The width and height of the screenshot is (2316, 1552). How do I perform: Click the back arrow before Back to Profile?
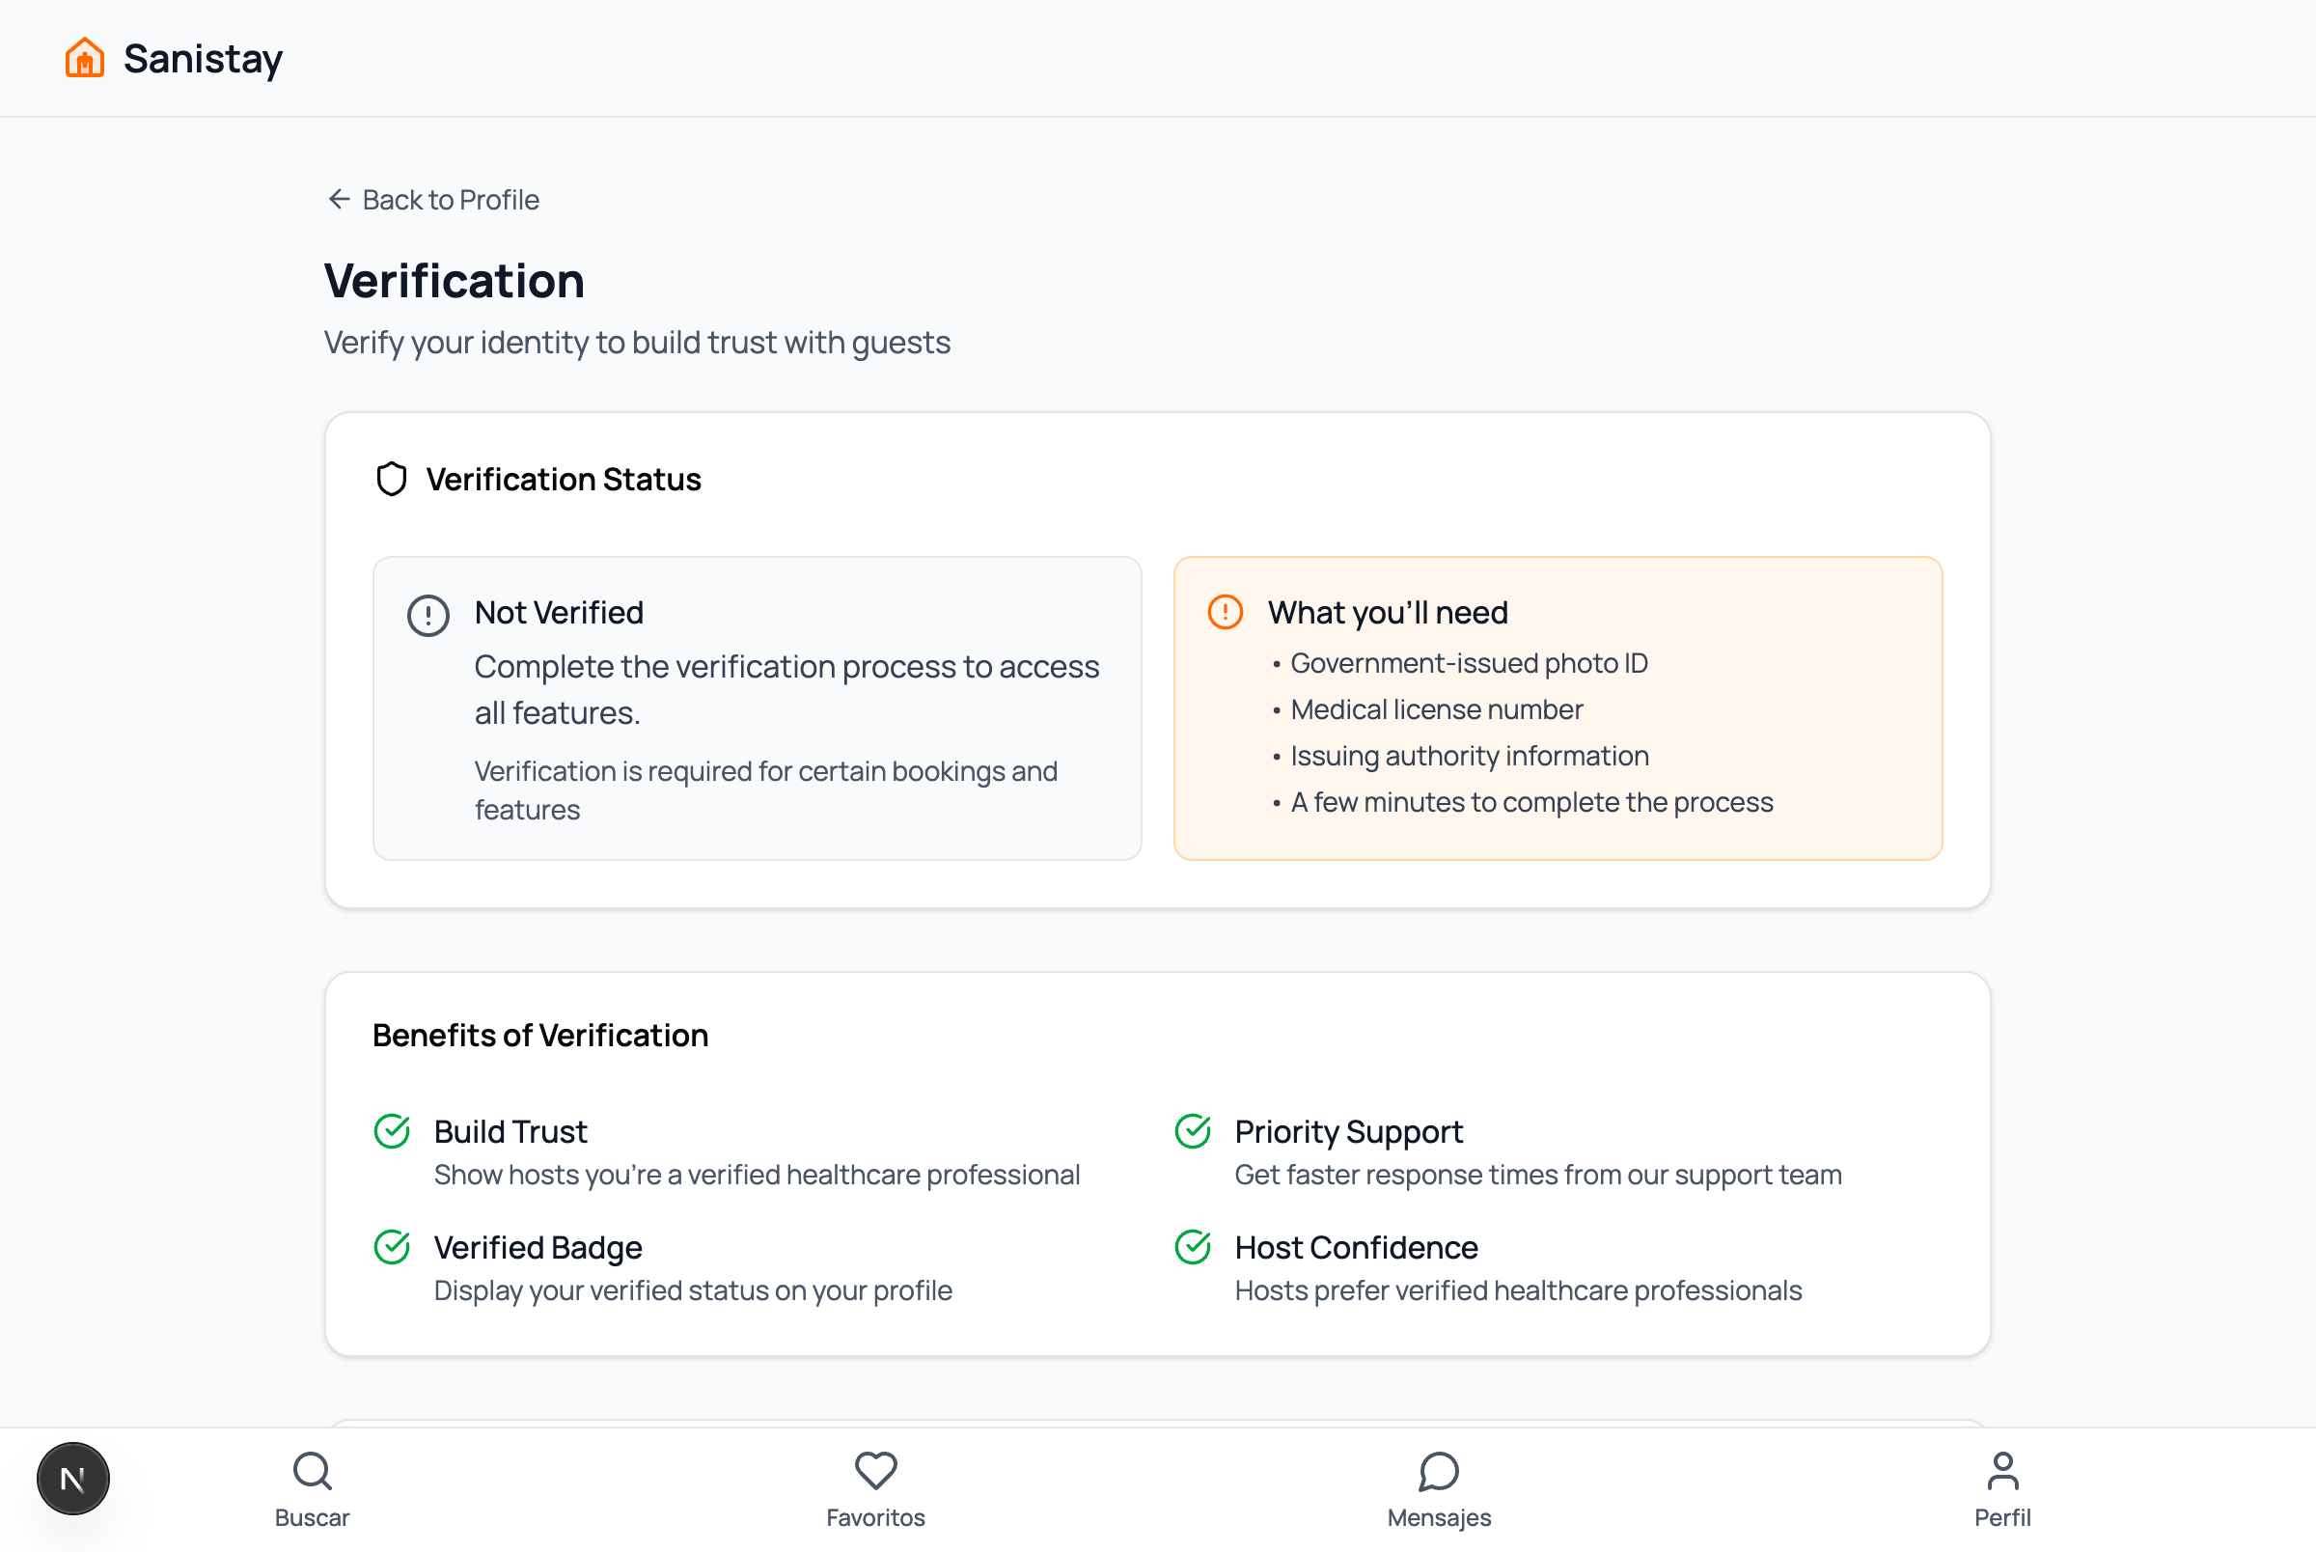(340, 199)
